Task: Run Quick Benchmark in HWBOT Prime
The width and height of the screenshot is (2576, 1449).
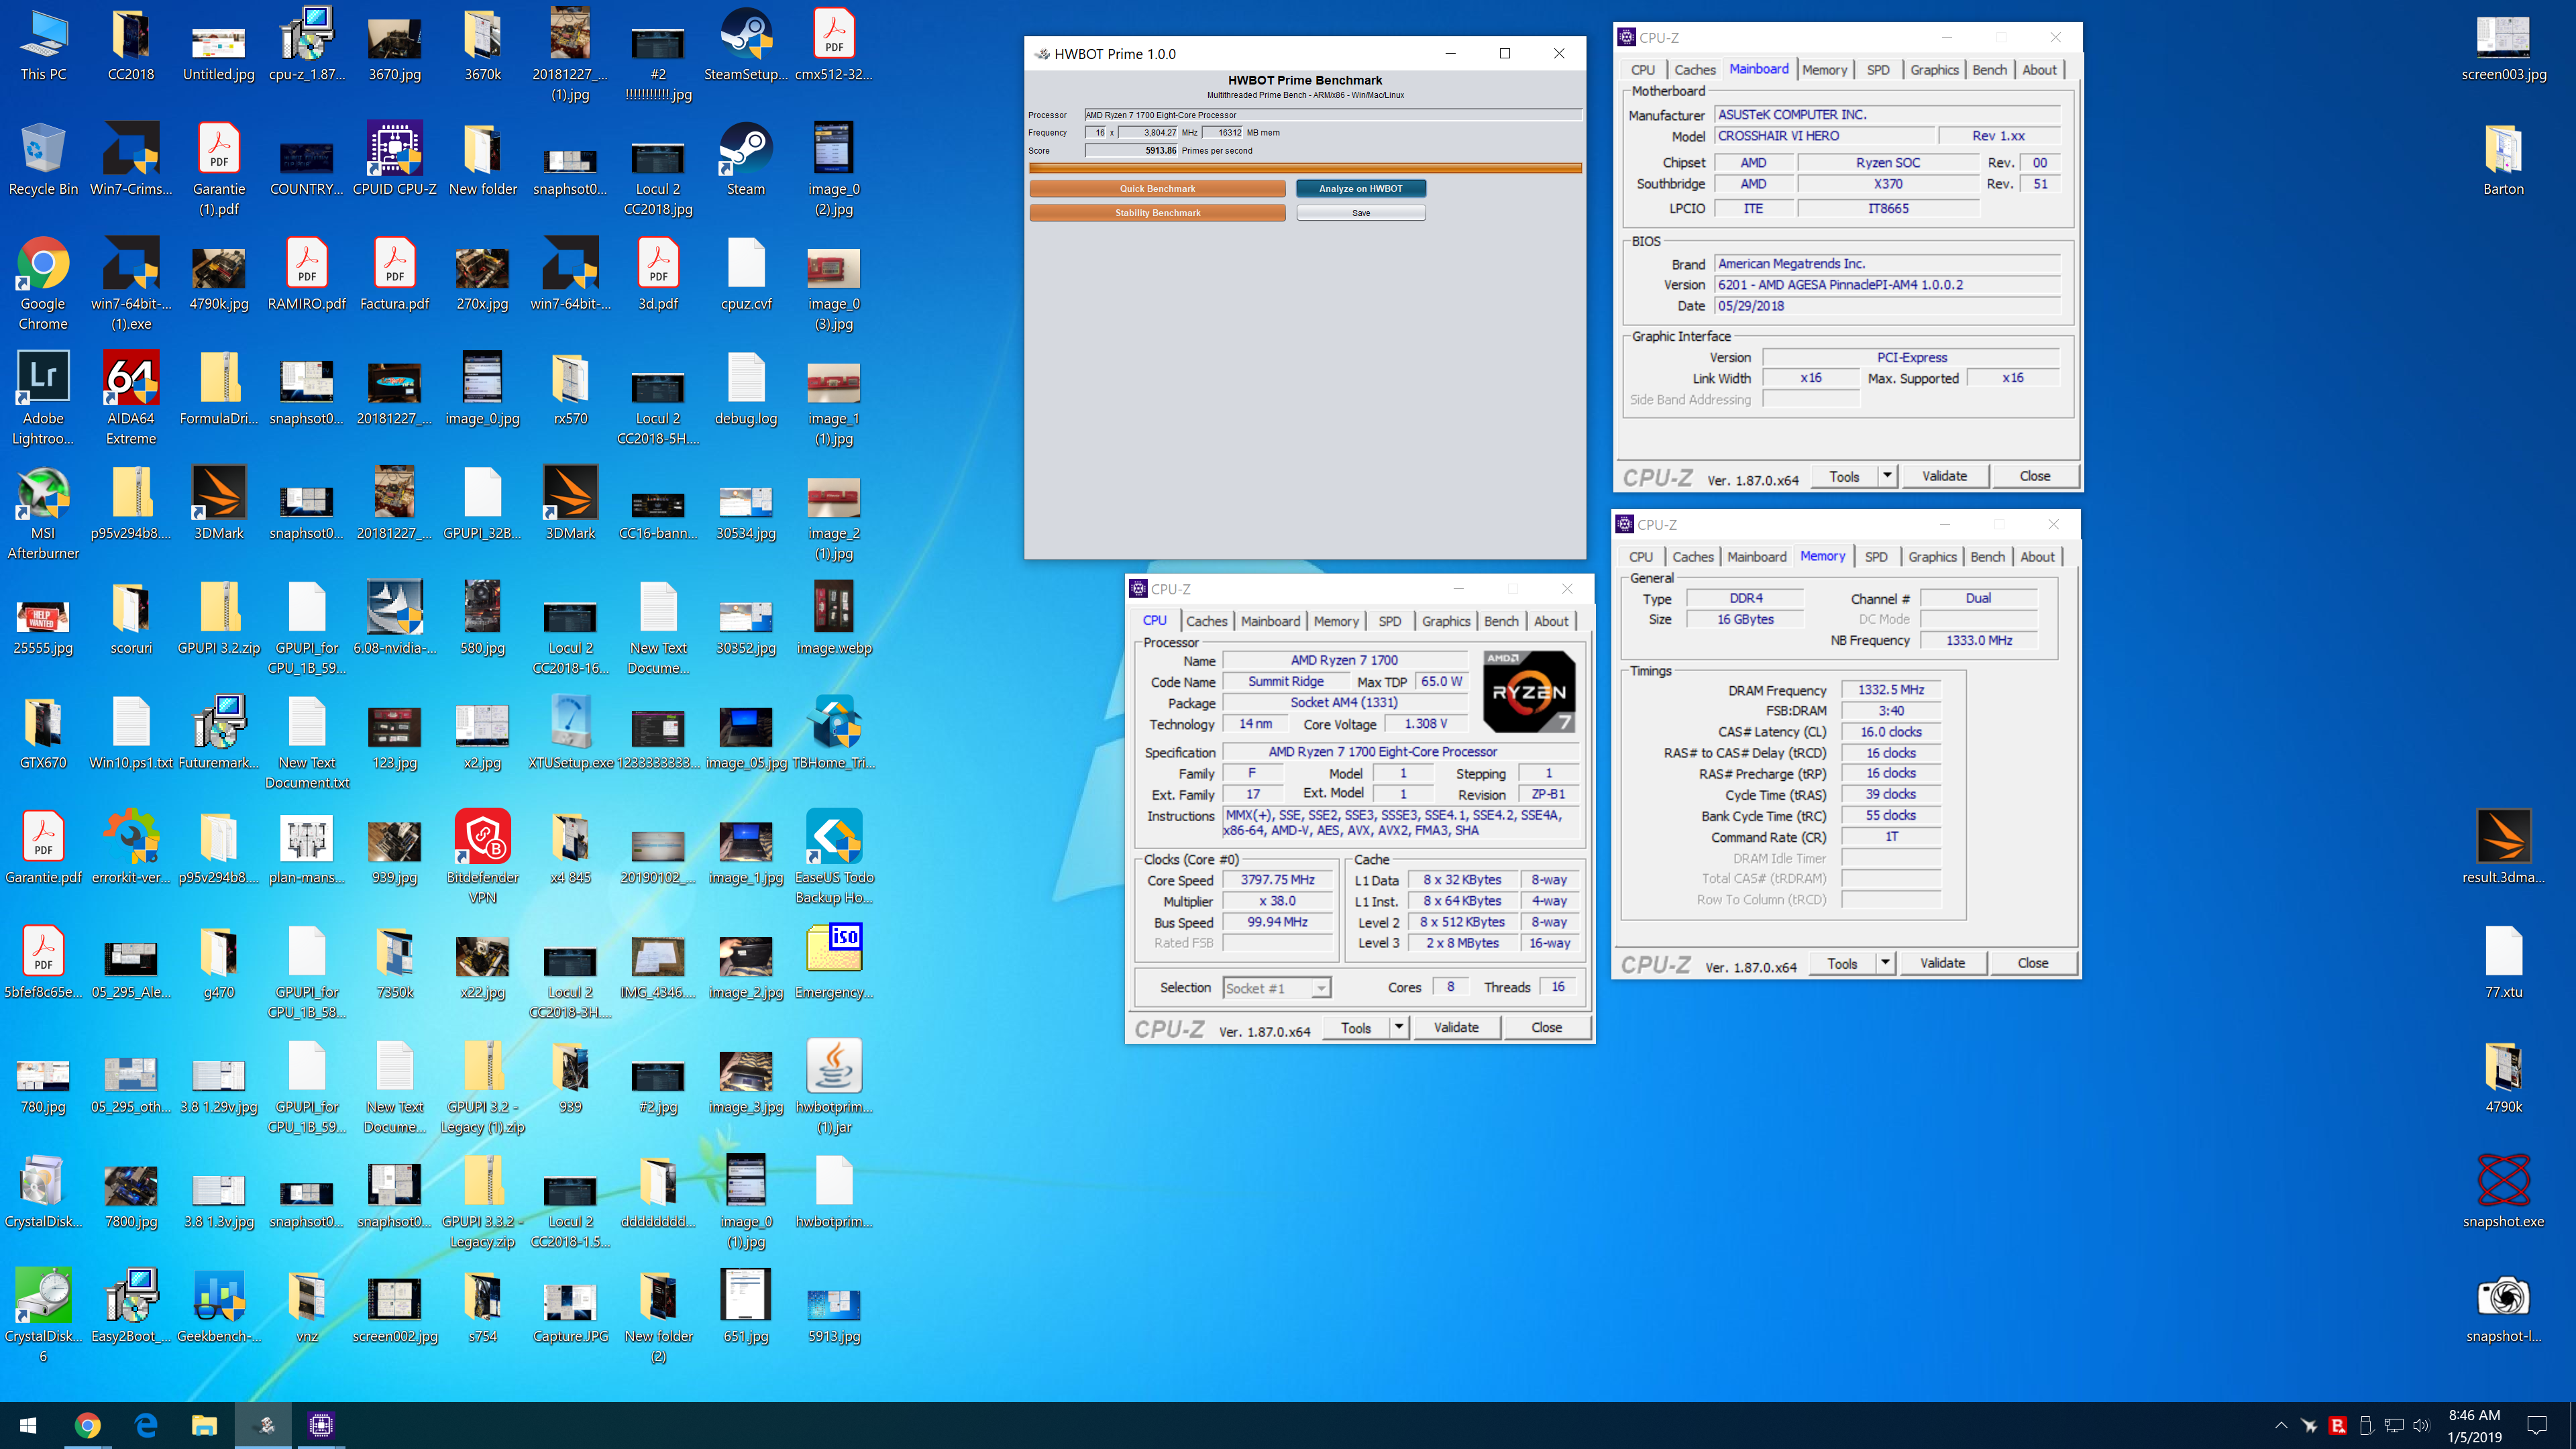Action: (x=1157, y=188)
